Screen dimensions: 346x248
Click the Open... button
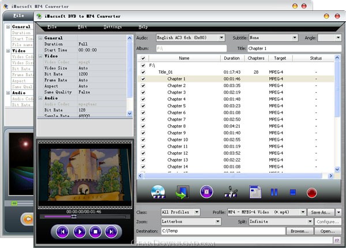click(328, 231)
